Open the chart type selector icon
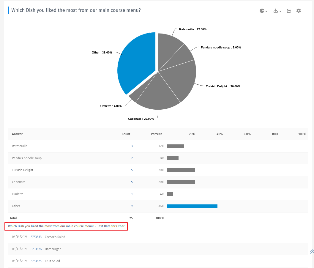This screenshot has width=314, height=268. pyautogui.click(x=262, y=11)
